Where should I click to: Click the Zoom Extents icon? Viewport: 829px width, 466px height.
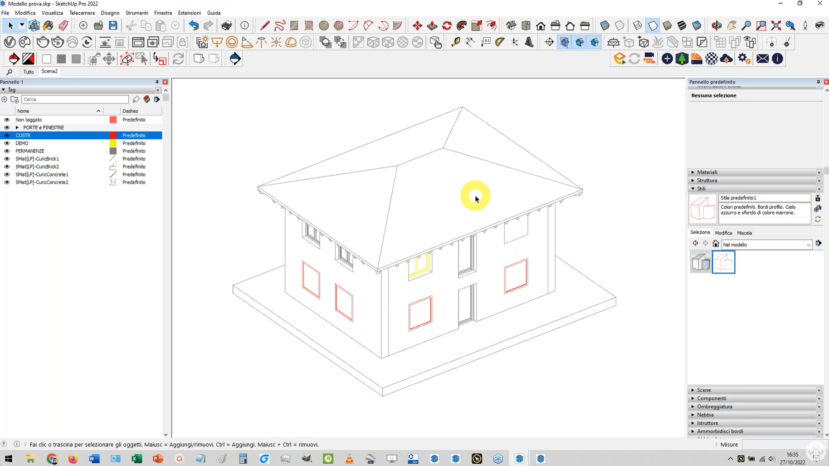[776, 25]
